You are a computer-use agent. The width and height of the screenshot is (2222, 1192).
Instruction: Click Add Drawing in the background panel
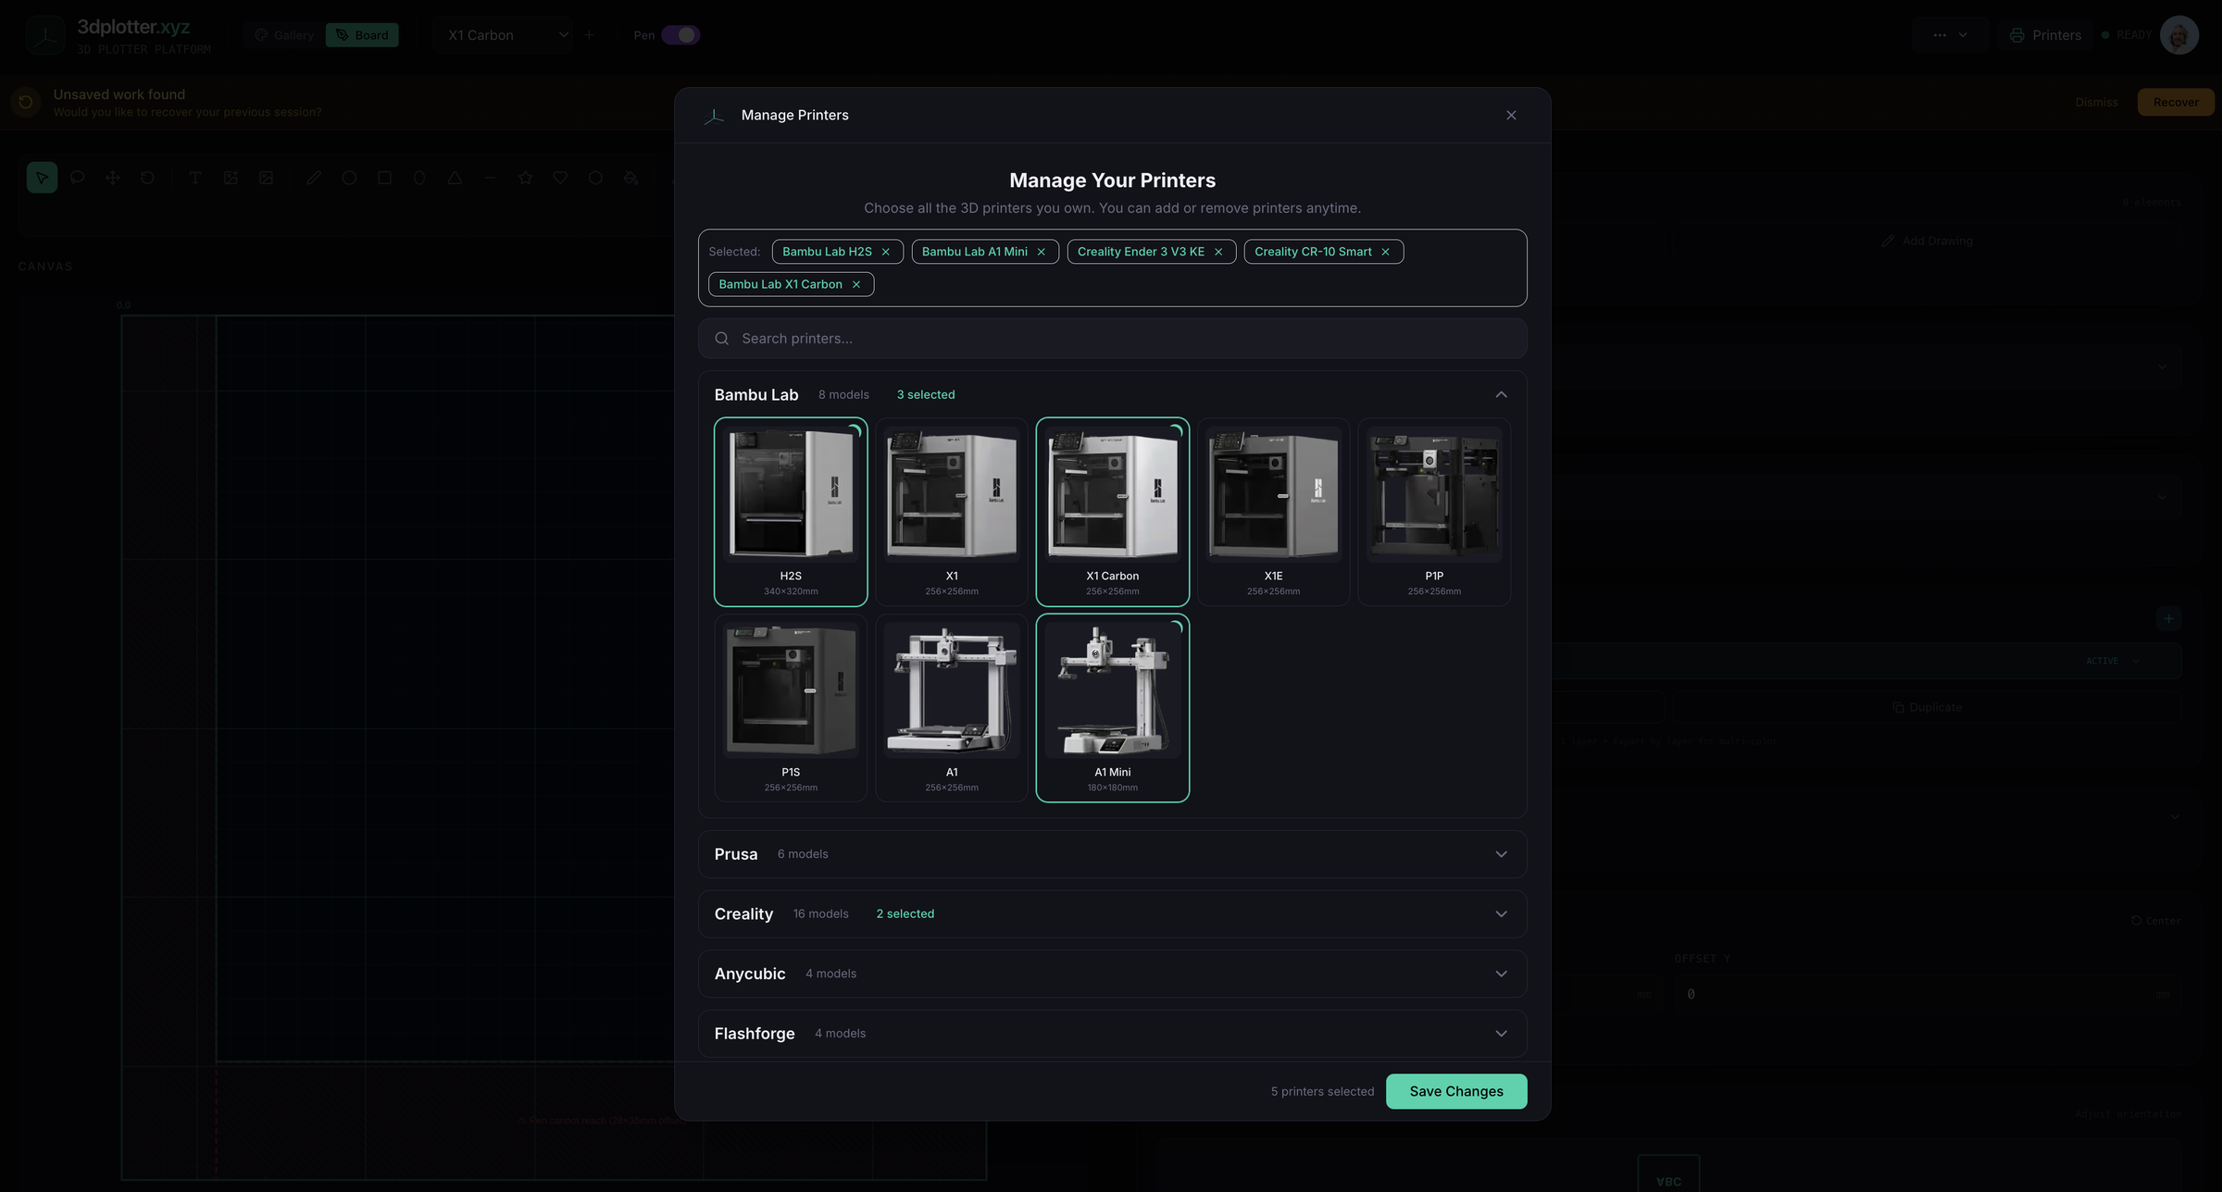point(1928,241)
